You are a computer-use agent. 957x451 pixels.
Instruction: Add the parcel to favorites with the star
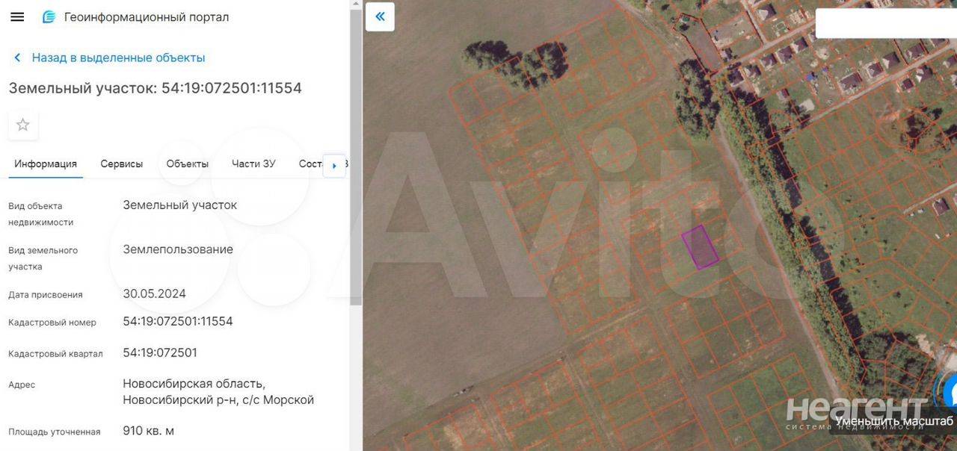pyautogui.click(x=23, y=125)
